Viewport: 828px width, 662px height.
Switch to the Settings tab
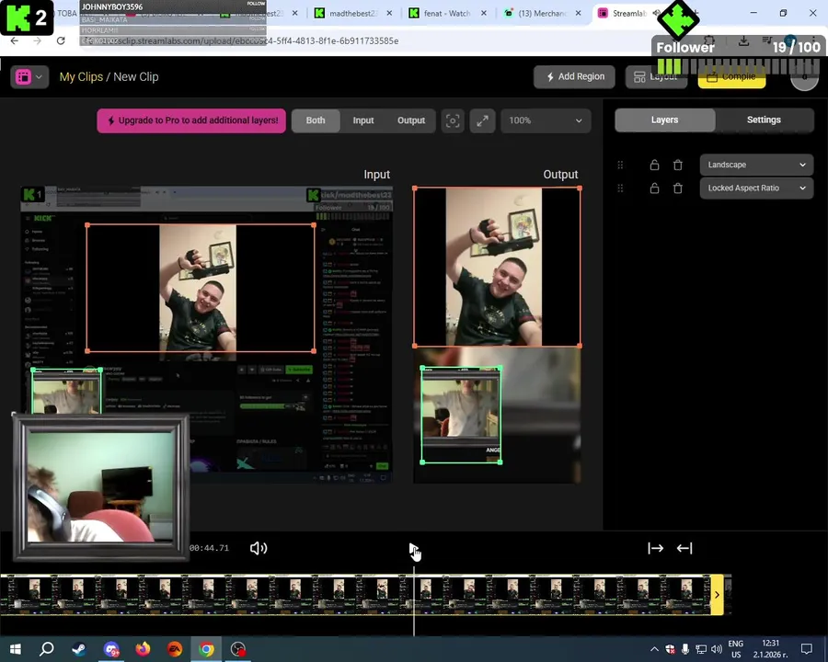(764, 120)
